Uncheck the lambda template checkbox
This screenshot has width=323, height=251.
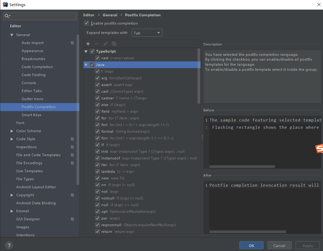[97, 171]
